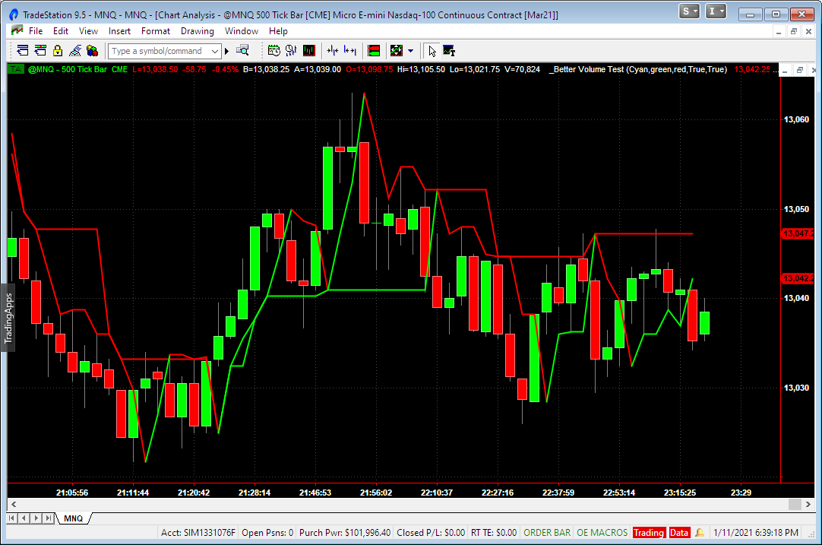822x545 pixels.
Task: Click the calendar clock timeframe icon
Action: pos(273,51)
